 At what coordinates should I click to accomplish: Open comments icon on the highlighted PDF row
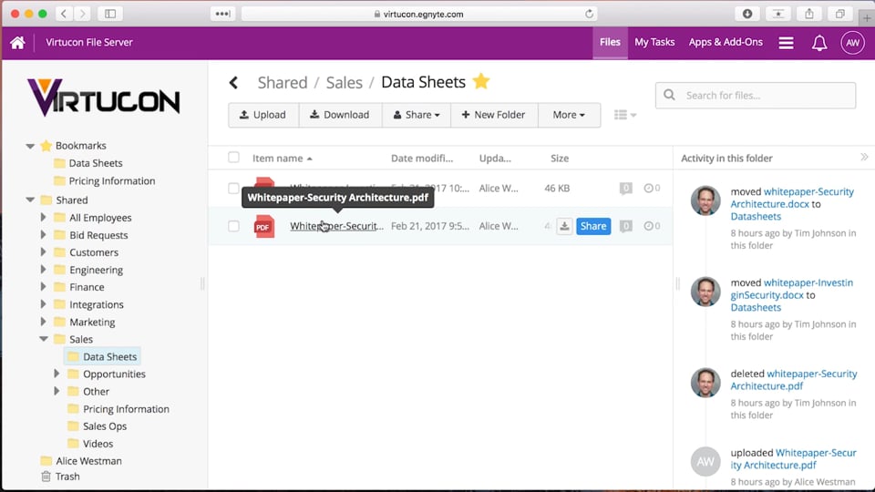(625, 226)
